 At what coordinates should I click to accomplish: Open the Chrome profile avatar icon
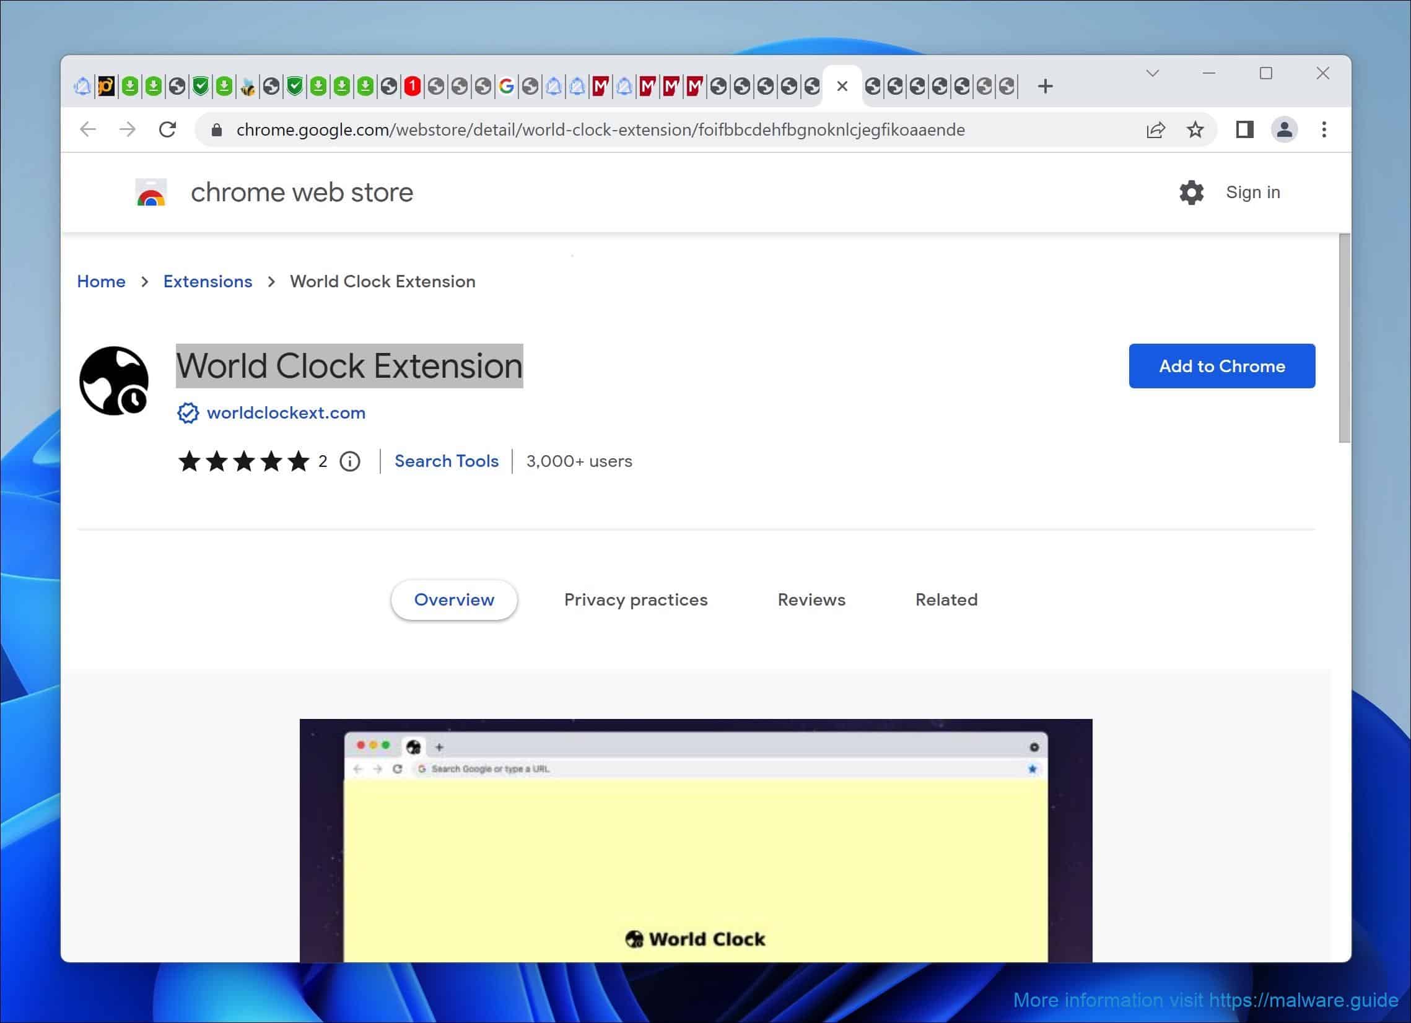click(x=1284, y=129)
